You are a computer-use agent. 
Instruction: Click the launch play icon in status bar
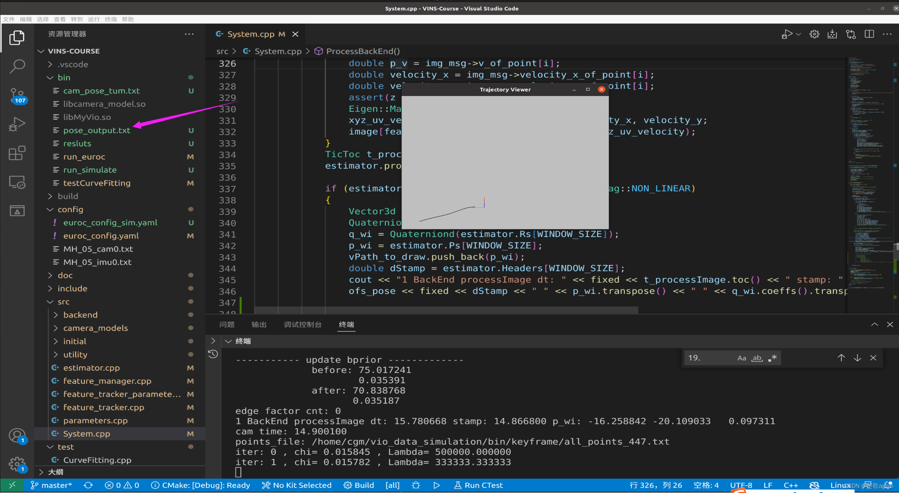pos(436,485)
